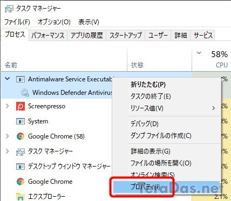
Task: Switch to the サービス tab
Action: (x=203, y=35)
